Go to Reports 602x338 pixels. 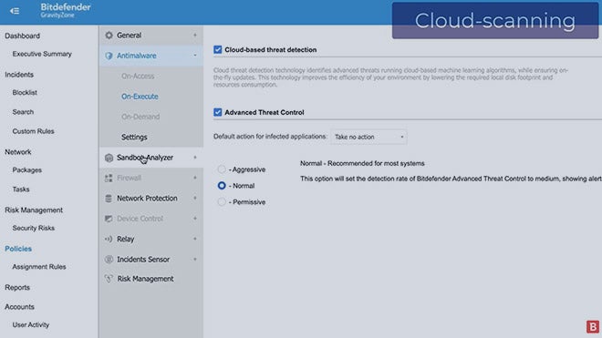17,287
